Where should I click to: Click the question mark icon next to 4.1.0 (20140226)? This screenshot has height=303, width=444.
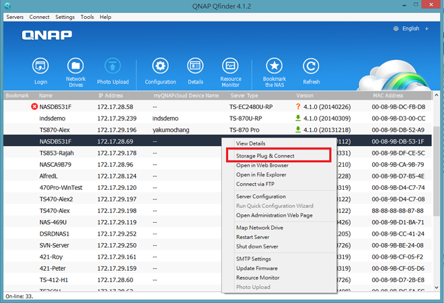tap(298, 106)
